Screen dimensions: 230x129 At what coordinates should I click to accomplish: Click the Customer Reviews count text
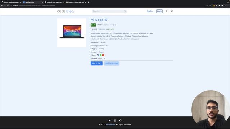pyautogui.click(x=107, y=25)
